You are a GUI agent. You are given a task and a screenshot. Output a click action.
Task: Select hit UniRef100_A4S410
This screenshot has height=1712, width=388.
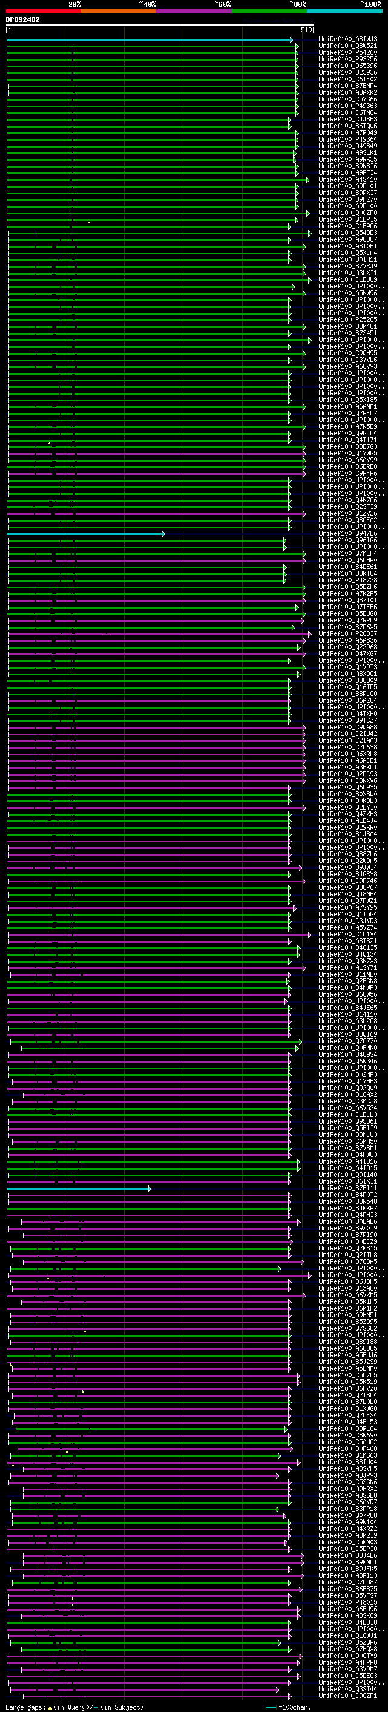click(348, 179)
